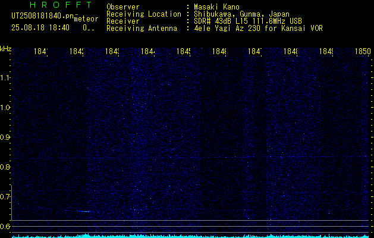374x238 pixels.
Task: Click the bright meteor echo near 0.65 kHz
Action: 83,211
